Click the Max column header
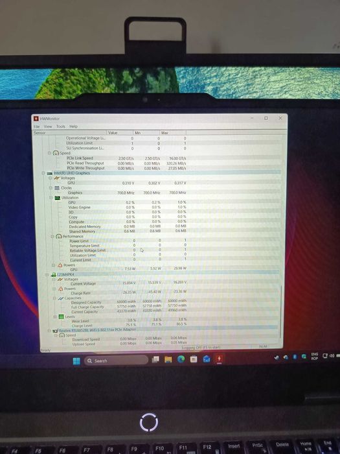The width and height of the screenshot is (340, 454). point(173,132)
